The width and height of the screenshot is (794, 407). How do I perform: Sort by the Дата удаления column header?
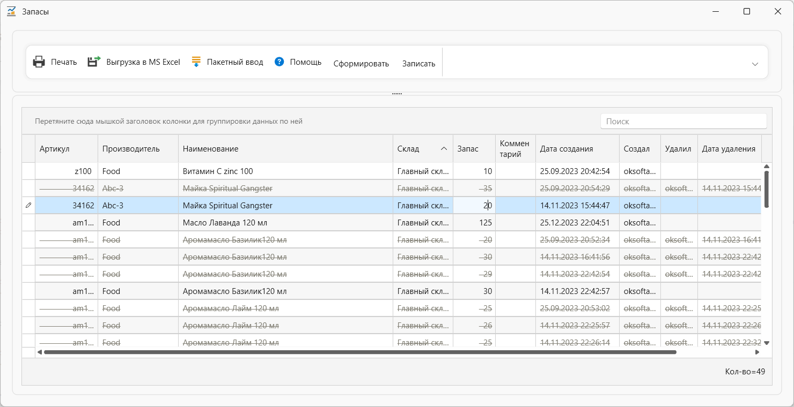(730, 149)
